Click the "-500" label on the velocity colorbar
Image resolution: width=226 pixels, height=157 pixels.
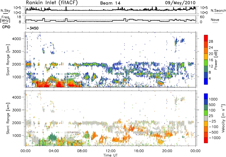pos(214,132)
